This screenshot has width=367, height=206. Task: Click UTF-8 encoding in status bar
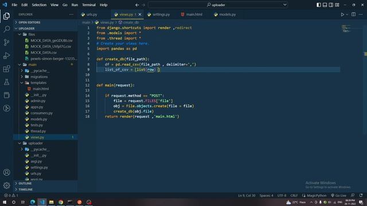tap(282, 196)
